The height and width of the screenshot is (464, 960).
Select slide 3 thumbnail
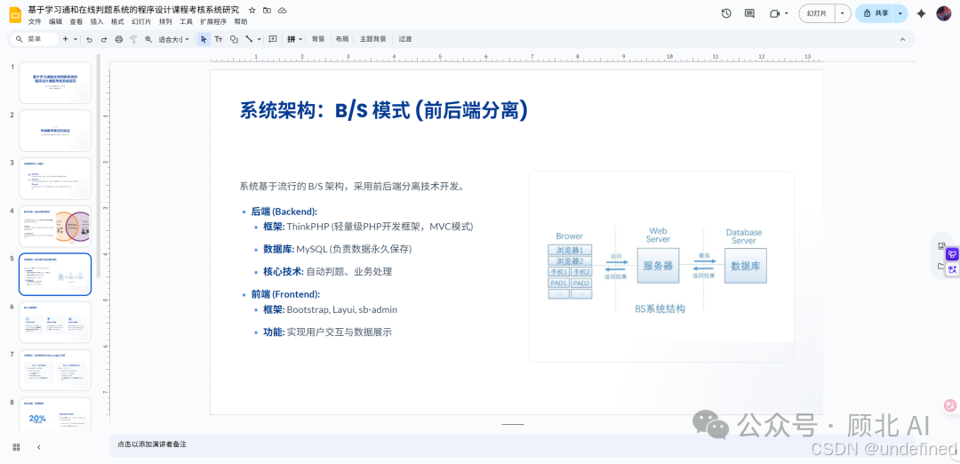(55, 178)
